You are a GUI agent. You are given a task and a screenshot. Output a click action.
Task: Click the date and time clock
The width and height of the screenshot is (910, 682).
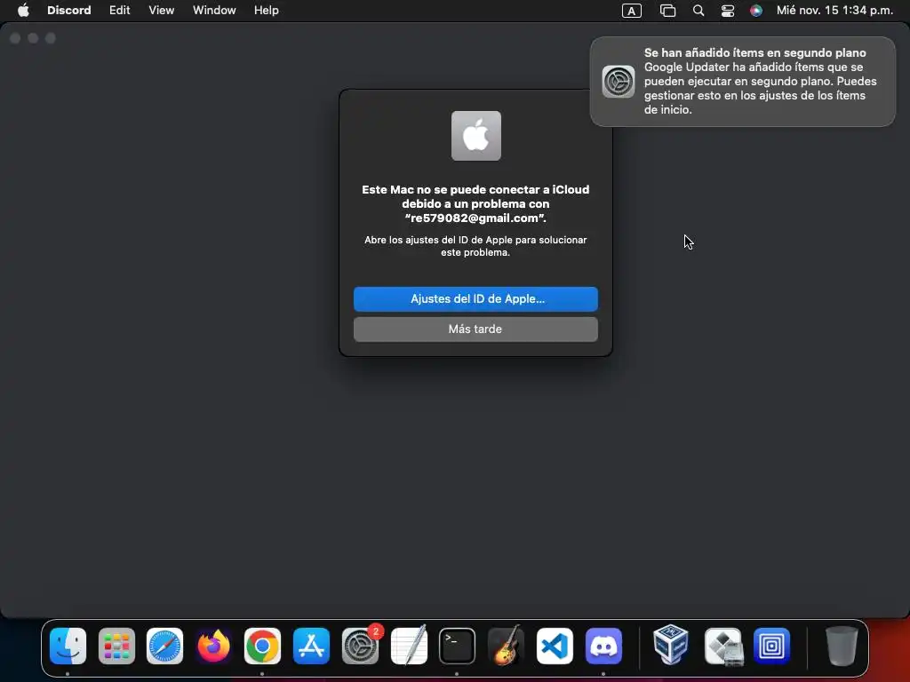834,11
